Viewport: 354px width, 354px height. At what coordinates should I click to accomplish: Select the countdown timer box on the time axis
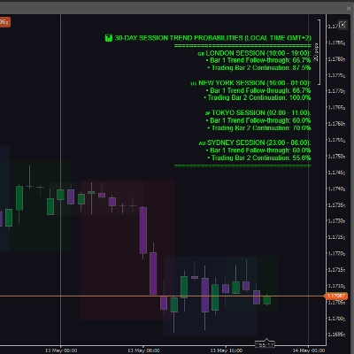click(x=265, y=344)
